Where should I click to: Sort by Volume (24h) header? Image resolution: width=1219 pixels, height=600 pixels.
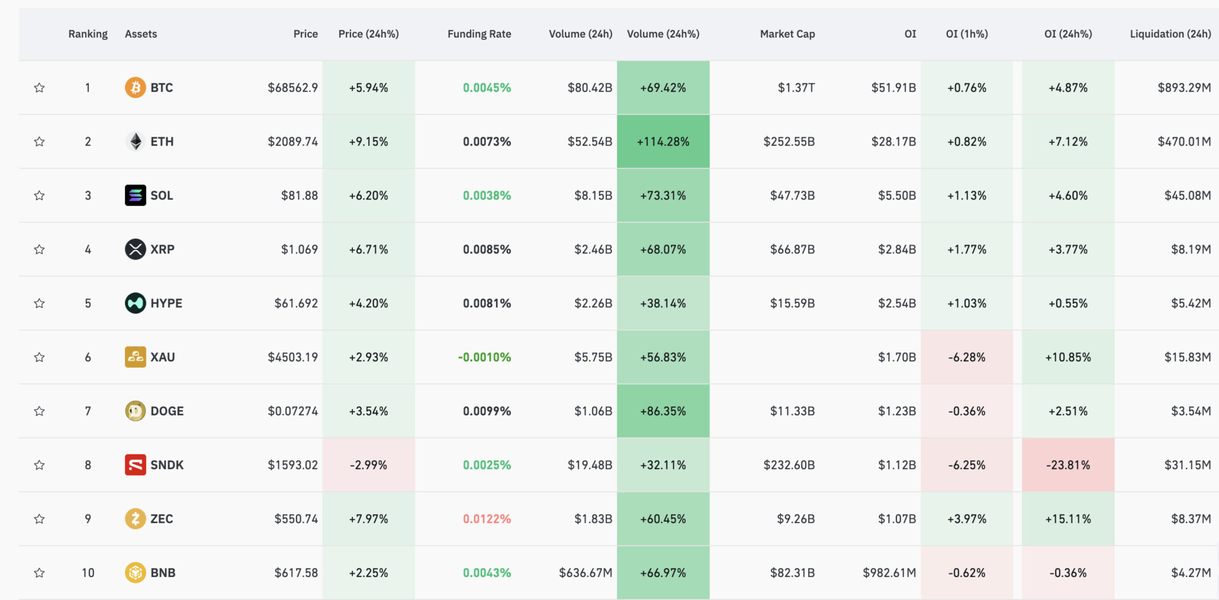pyautogui.click(x=580, y=34)
